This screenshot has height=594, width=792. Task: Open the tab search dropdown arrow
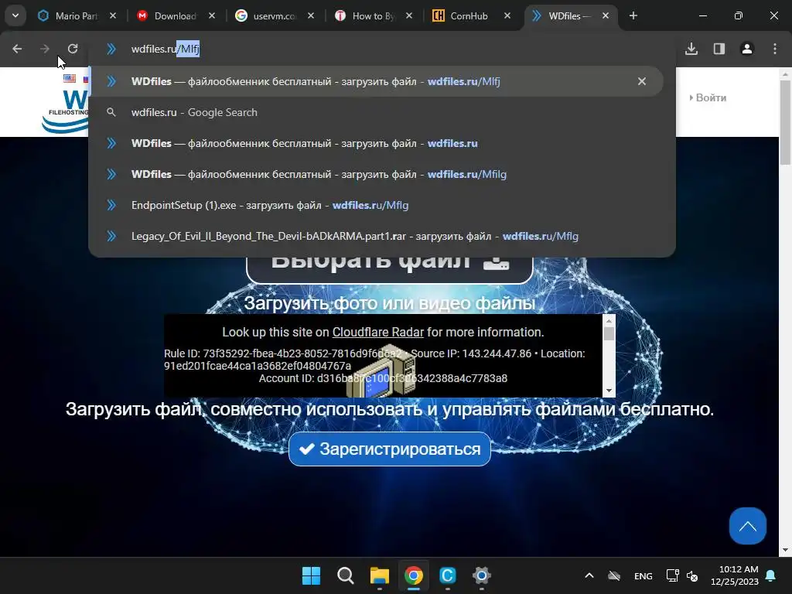coord(15,15)
